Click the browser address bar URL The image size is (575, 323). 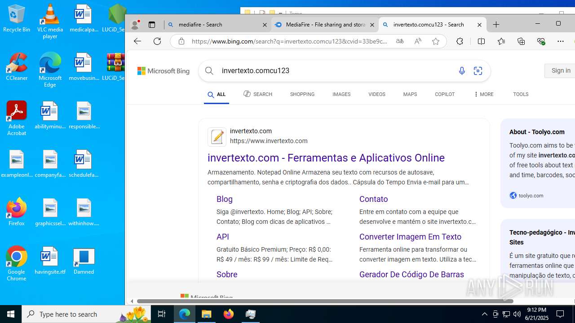[289, 41]
